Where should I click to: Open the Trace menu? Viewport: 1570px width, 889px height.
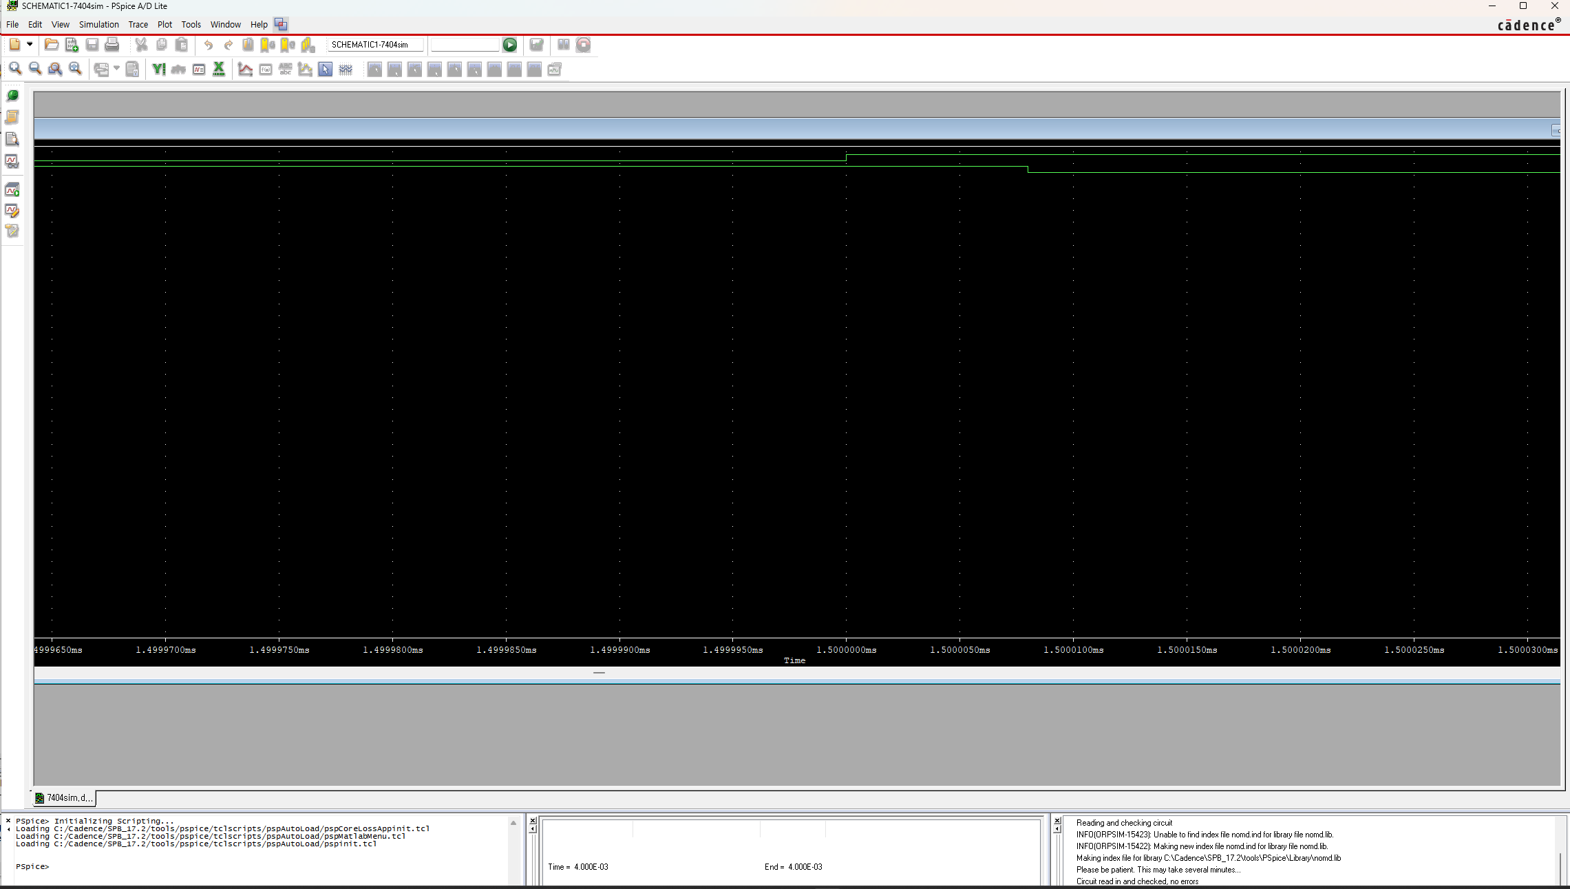[138, 24]
